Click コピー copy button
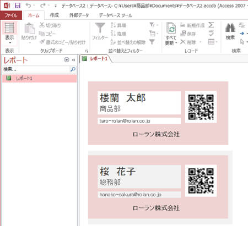 click(x=47, y=34)
